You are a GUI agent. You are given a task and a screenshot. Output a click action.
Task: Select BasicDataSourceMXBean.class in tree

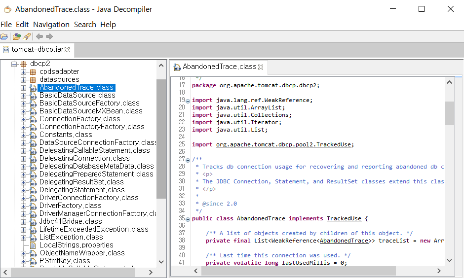[x=91, y=111]
